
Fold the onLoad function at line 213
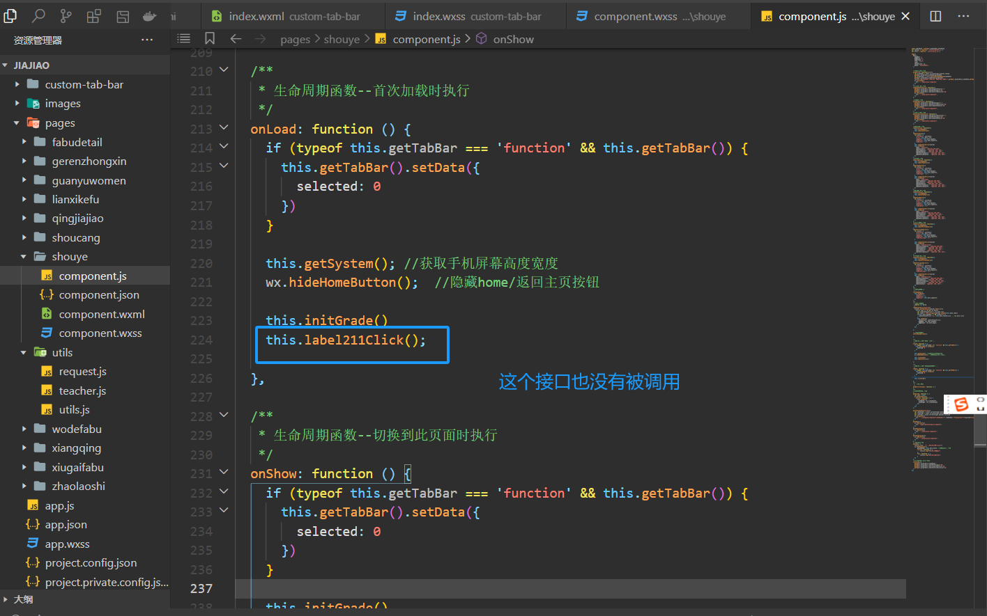point(224,127)
